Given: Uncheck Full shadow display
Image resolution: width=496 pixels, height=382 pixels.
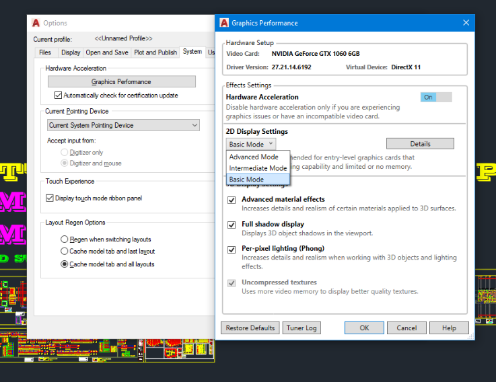Looking at the screenshot, I should [x=232, y=225].
